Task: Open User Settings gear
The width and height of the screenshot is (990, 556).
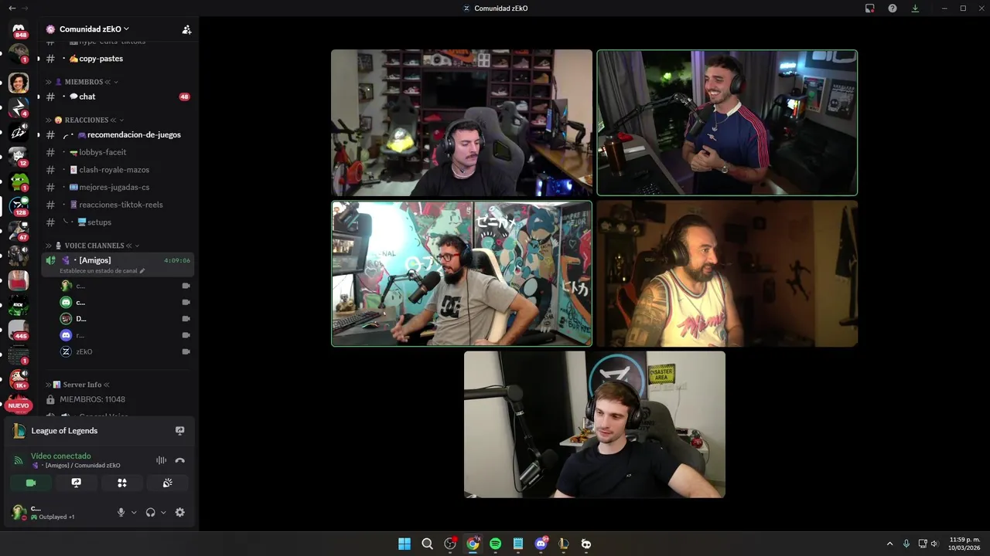Action: coord(180,512)
